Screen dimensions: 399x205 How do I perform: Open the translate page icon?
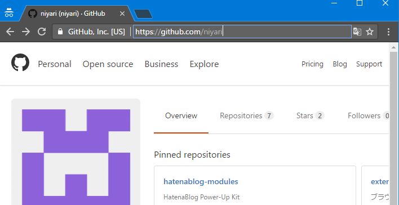click(357, 32)
